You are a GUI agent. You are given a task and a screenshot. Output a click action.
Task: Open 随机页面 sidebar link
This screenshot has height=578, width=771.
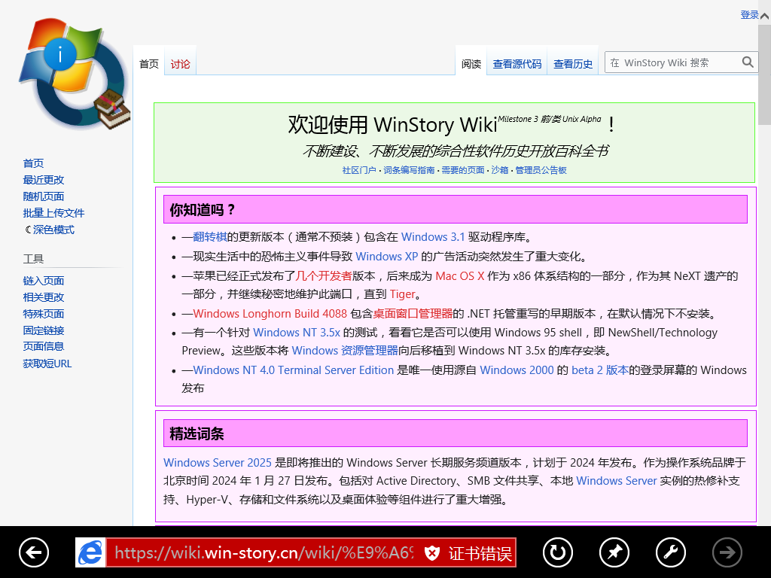click(x=43, y=196)
